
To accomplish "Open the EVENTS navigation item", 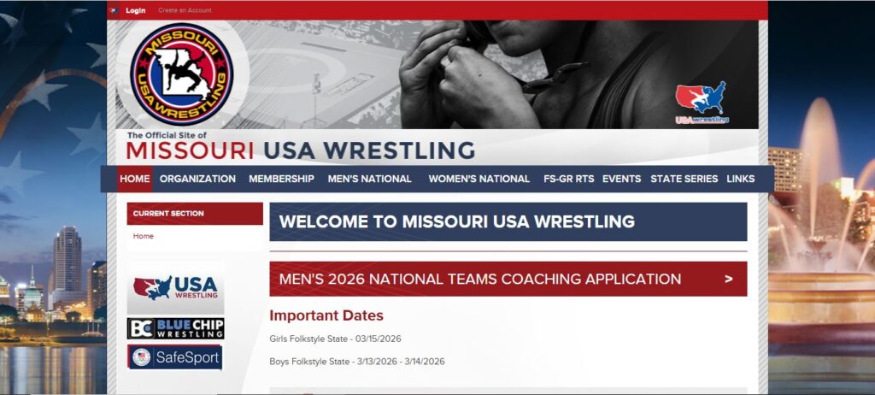I will (621, 179).
